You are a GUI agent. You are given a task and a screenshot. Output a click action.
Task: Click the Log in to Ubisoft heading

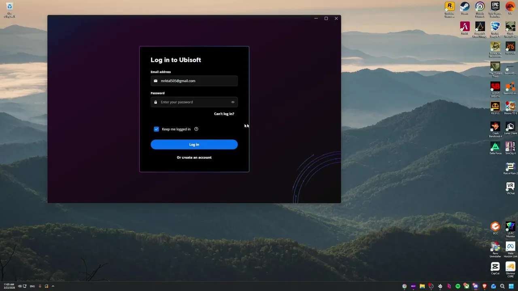pos(176,60)
